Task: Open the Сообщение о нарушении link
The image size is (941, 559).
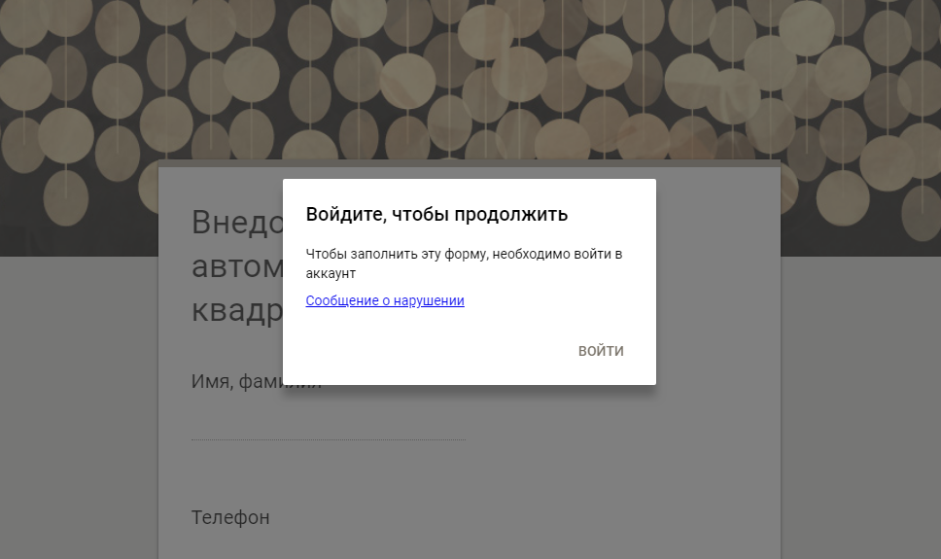Action: coord(385,300)
